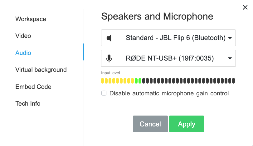
Task: Click the microphone icon in the input selector
Action: click(109, 58)
